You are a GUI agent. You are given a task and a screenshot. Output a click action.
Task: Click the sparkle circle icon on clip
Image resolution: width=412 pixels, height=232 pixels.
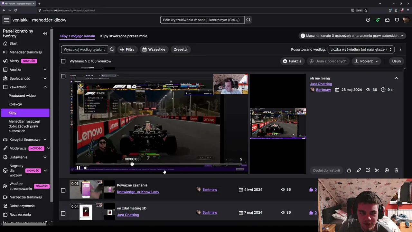[x=387, y=170]
